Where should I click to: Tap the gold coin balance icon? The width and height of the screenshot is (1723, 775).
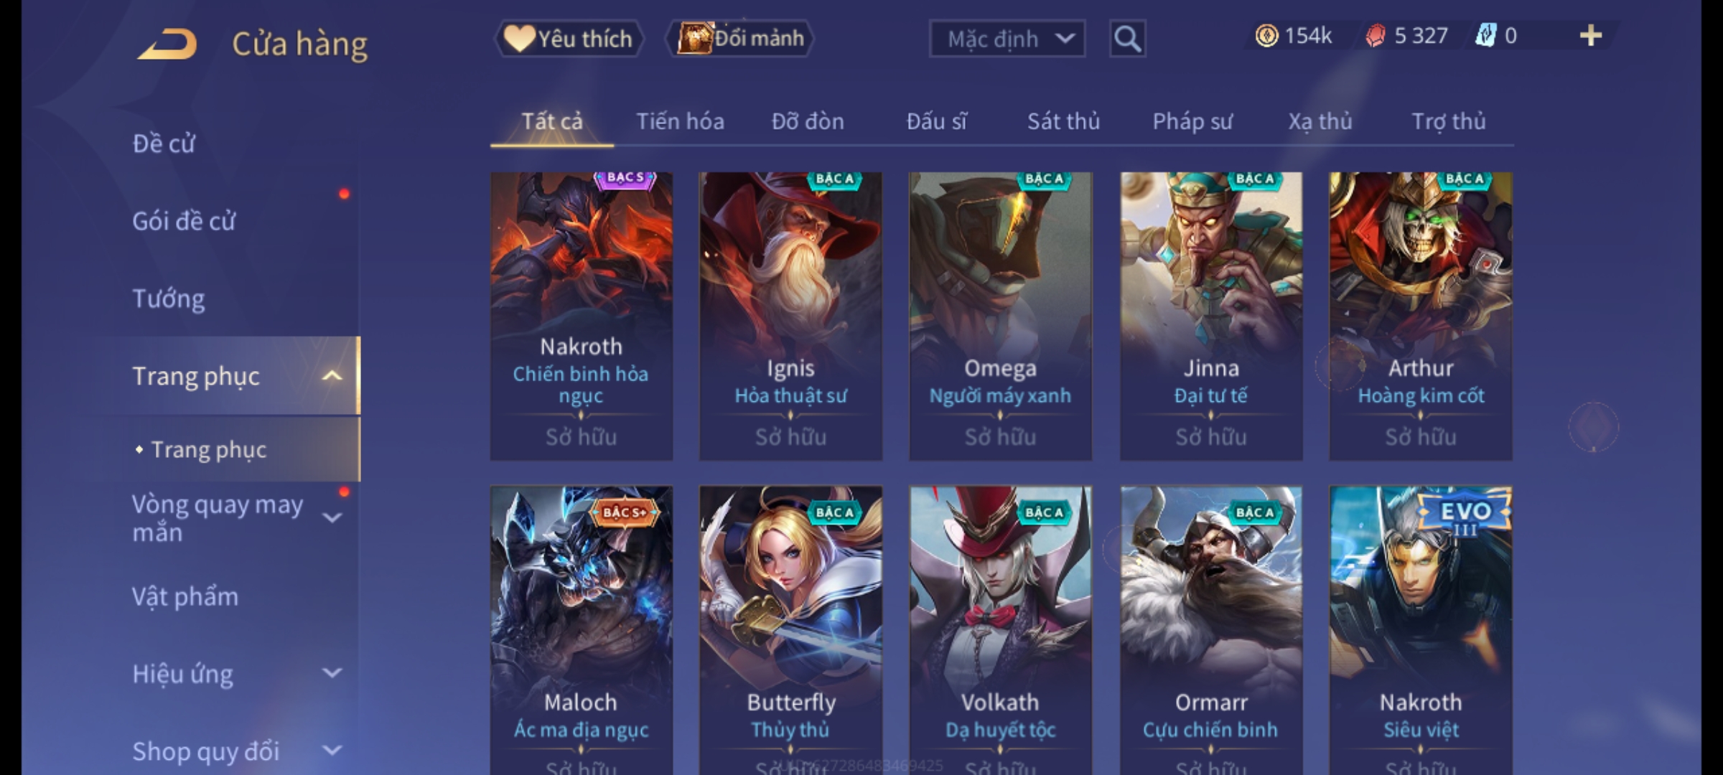click(x=1266, y=36)
